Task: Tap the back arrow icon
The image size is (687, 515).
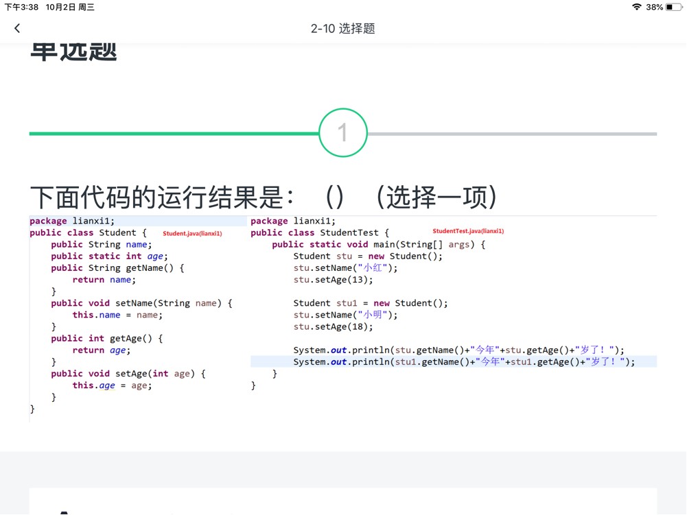Action: (x=17, y=29)
